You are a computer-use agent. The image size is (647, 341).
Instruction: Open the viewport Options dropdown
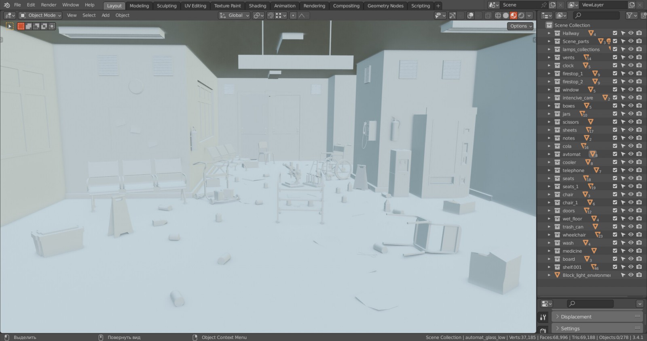(520, 26)
